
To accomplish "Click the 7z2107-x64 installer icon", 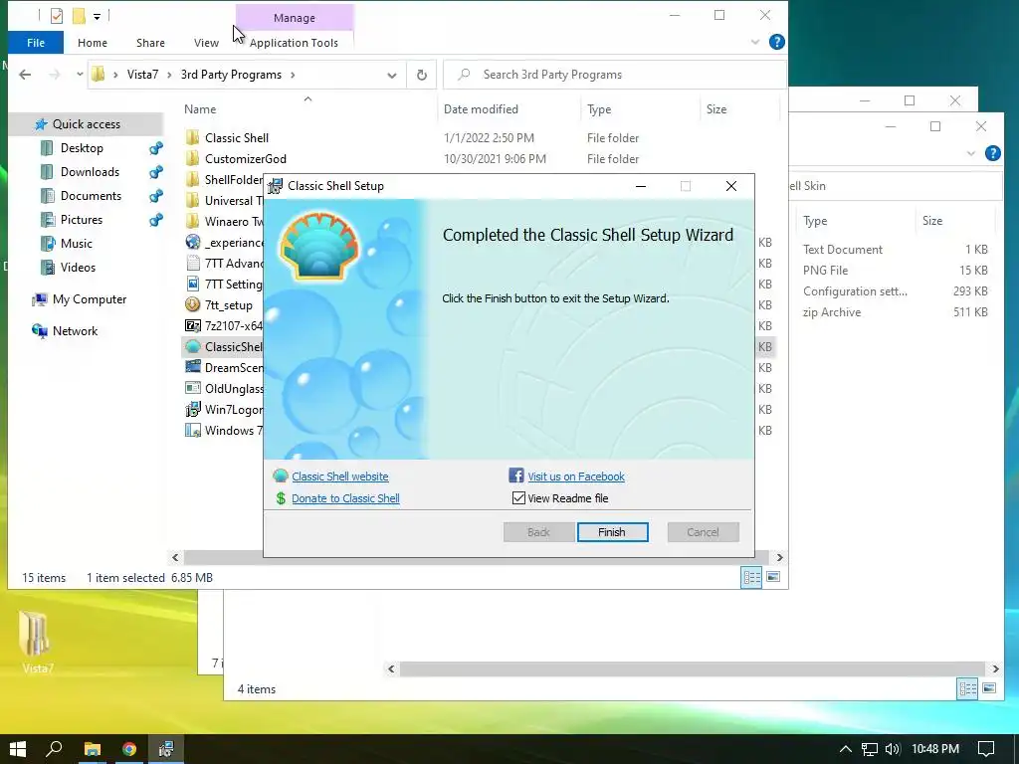I will (192, 326).
